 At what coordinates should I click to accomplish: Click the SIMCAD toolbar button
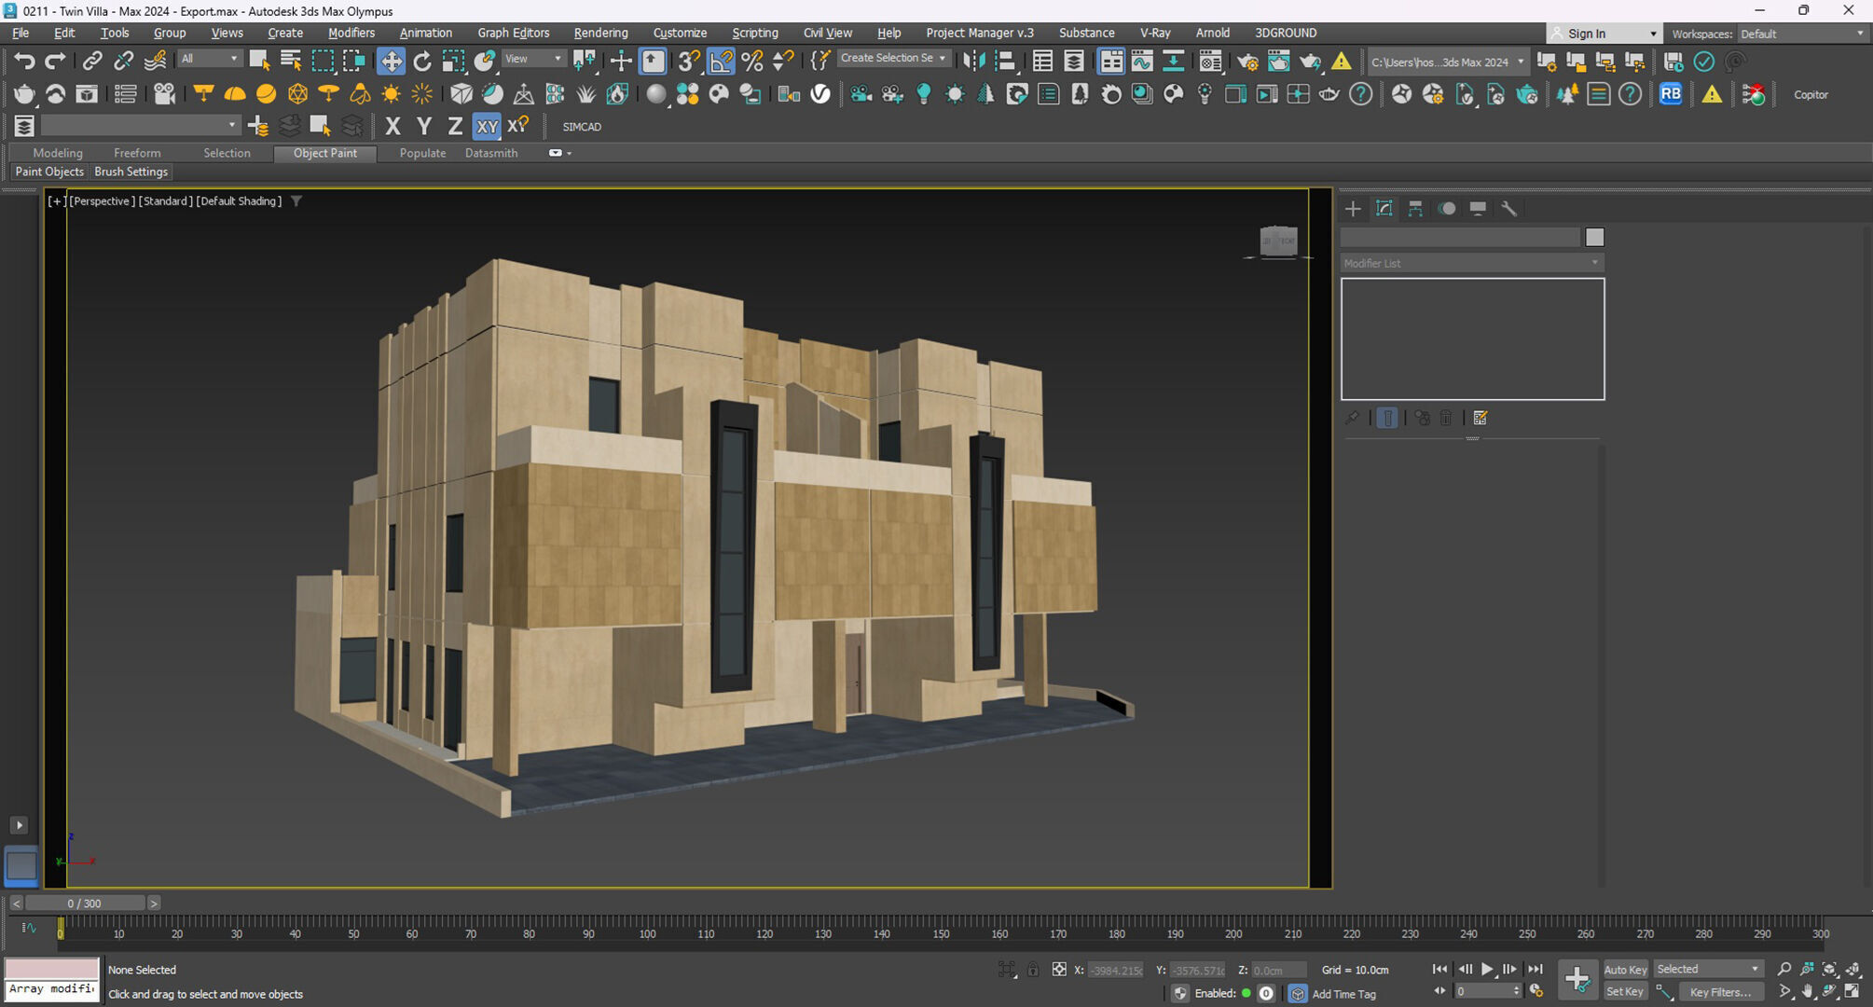[x=582, y=127]
